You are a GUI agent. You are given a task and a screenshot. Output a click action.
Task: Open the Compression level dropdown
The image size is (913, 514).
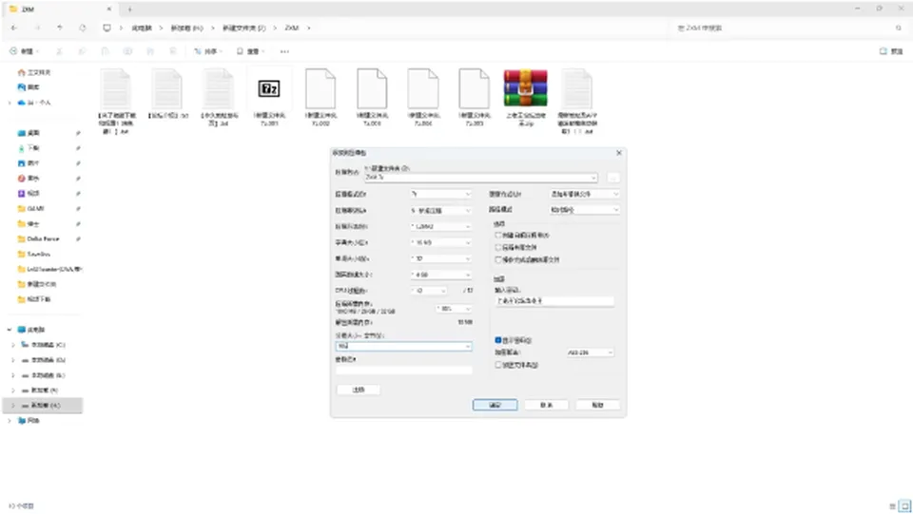[x=440, y=210]
